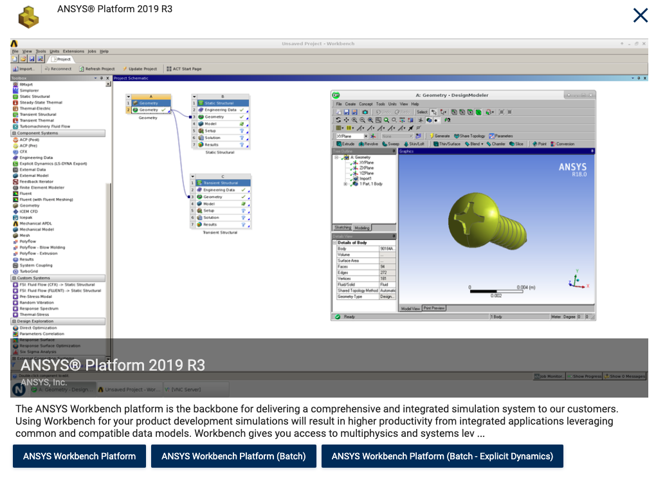Click the Refresh Project button
Screen dimensions: 656x478
point(96,69)
